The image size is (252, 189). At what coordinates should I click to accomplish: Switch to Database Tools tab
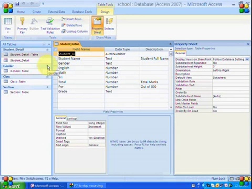coord(82,12)
